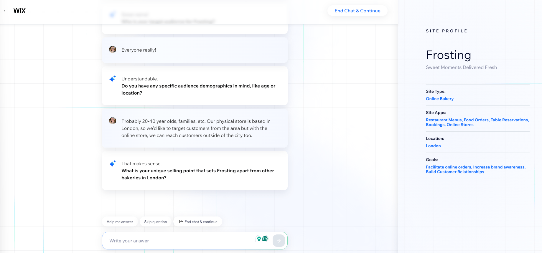The width and height of the screenshot is (542, 253).
Task: Select the London location link
Action: coord(433,146)
